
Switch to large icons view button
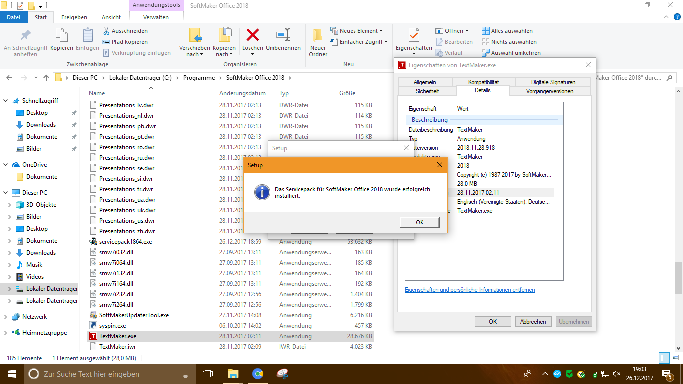tap(675, 358)
